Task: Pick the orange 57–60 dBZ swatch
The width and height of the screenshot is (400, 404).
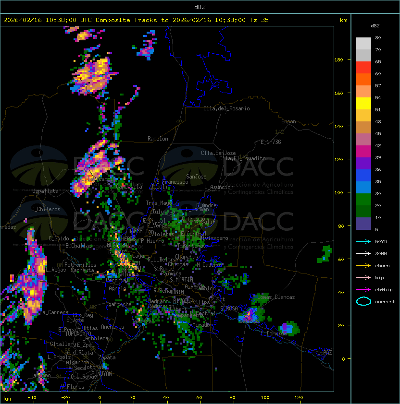Action: click(363, 80)
